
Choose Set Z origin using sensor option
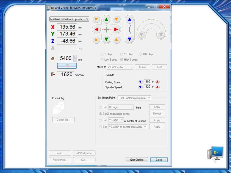tap(100, 114)
